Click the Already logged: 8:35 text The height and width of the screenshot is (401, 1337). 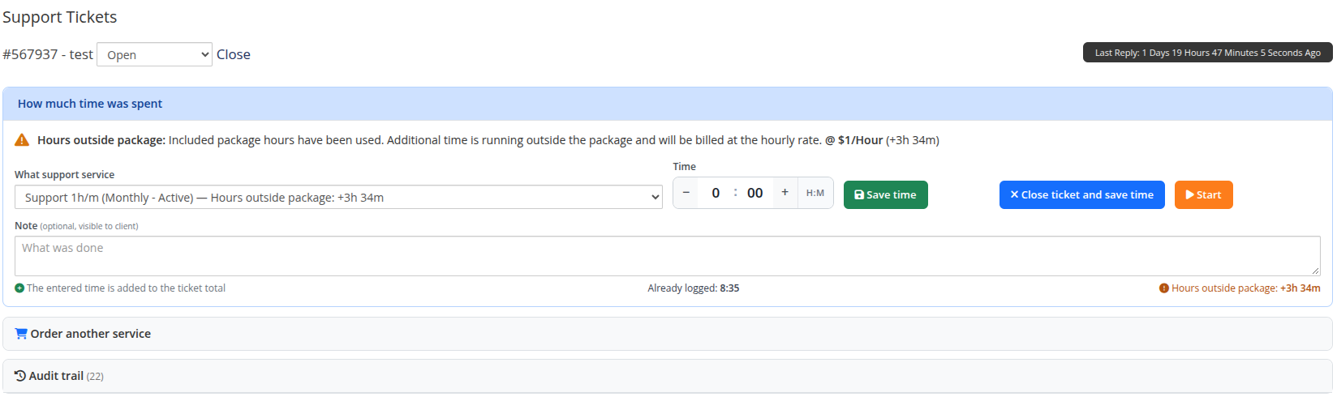[x=694, y=288]
